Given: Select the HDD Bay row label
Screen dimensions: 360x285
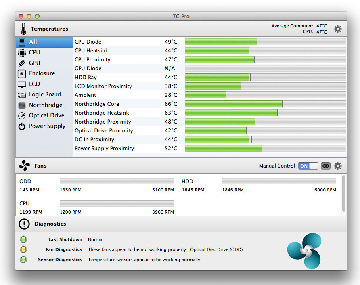Looking at the screenshot, I should click(x=86, y=77).
